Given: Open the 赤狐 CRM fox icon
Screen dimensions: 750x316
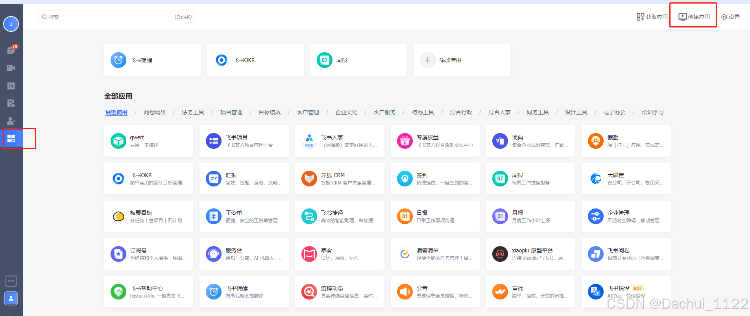Looking at the screenshot, I should (309, 179).
